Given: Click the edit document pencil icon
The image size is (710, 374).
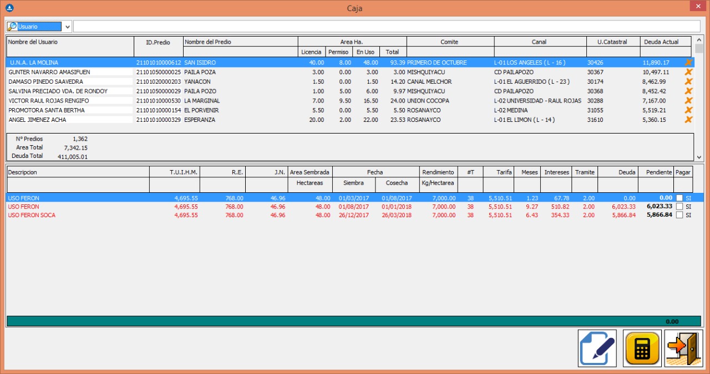Looking at the screenshot, I should click(597, 349).
